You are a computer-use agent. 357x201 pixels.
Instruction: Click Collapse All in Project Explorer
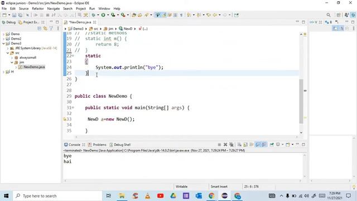point(40,28)
